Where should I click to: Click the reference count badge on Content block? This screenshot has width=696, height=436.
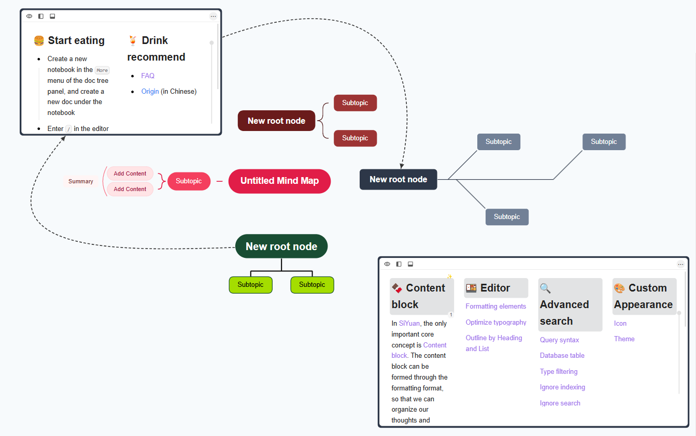coord(451,314)
